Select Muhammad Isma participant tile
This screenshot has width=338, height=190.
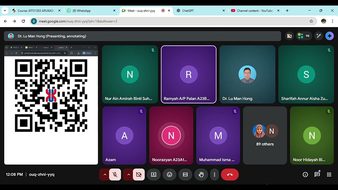pos(218,135)
